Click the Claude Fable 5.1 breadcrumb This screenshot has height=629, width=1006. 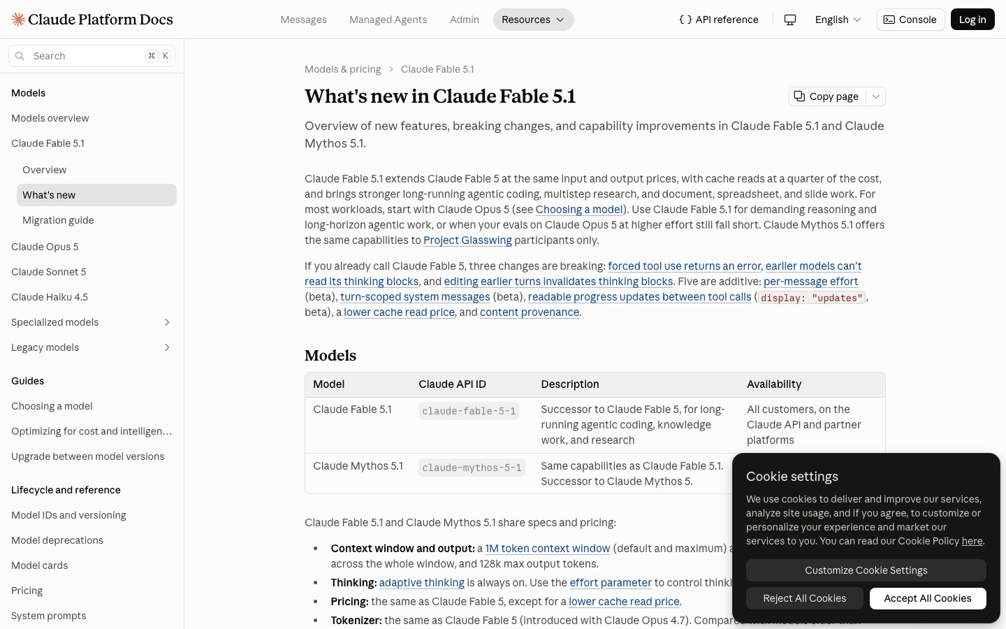click(437, 69)
